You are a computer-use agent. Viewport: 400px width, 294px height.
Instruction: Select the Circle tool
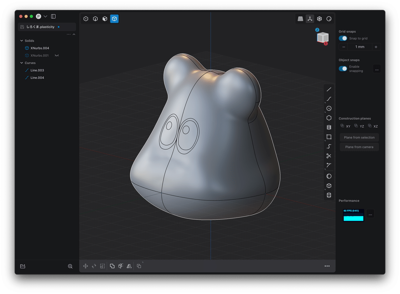329,108
